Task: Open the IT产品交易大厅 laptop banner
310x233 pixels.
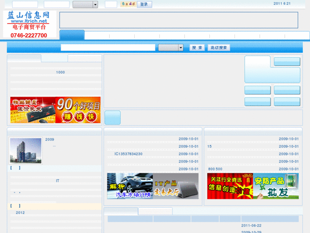Action: point(176,186)
